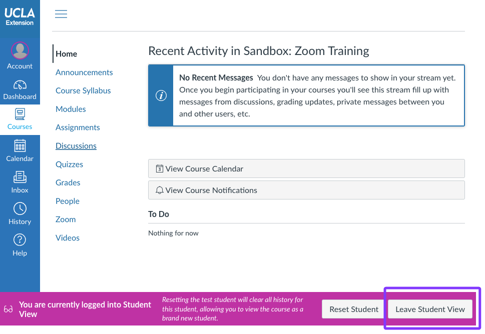Open People in the course menu
Viewport: 485px width, 334px height.
68,201
